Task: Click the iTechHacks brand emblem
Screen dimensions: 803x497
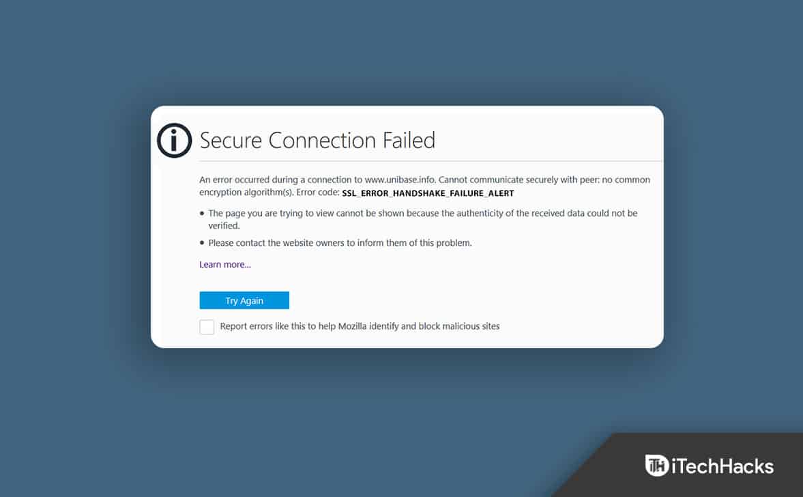Action: (656, 466)
